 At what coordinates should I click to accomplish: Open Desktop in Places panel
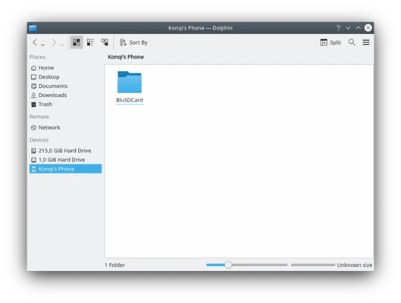point(65,77)
